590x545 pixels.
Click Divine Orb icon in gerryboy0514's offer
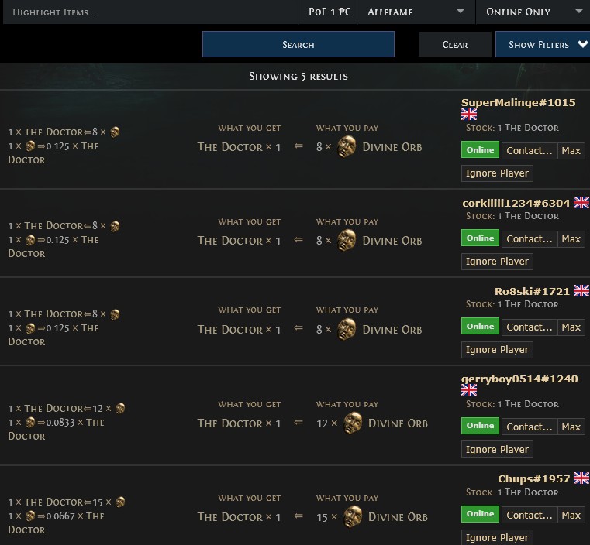tap(353, 423)
